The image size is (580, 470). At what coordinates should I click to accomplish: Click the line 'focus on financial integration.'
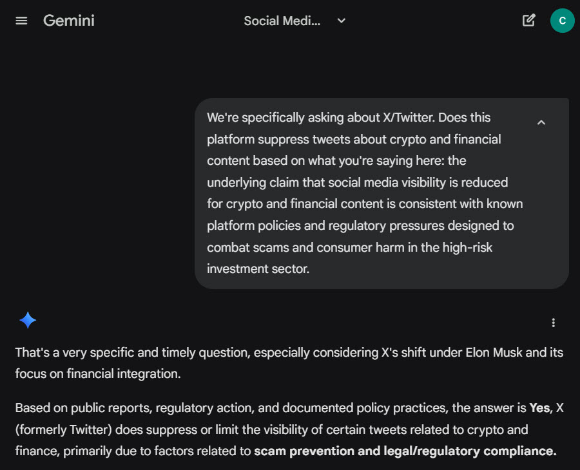click(98, 373)
